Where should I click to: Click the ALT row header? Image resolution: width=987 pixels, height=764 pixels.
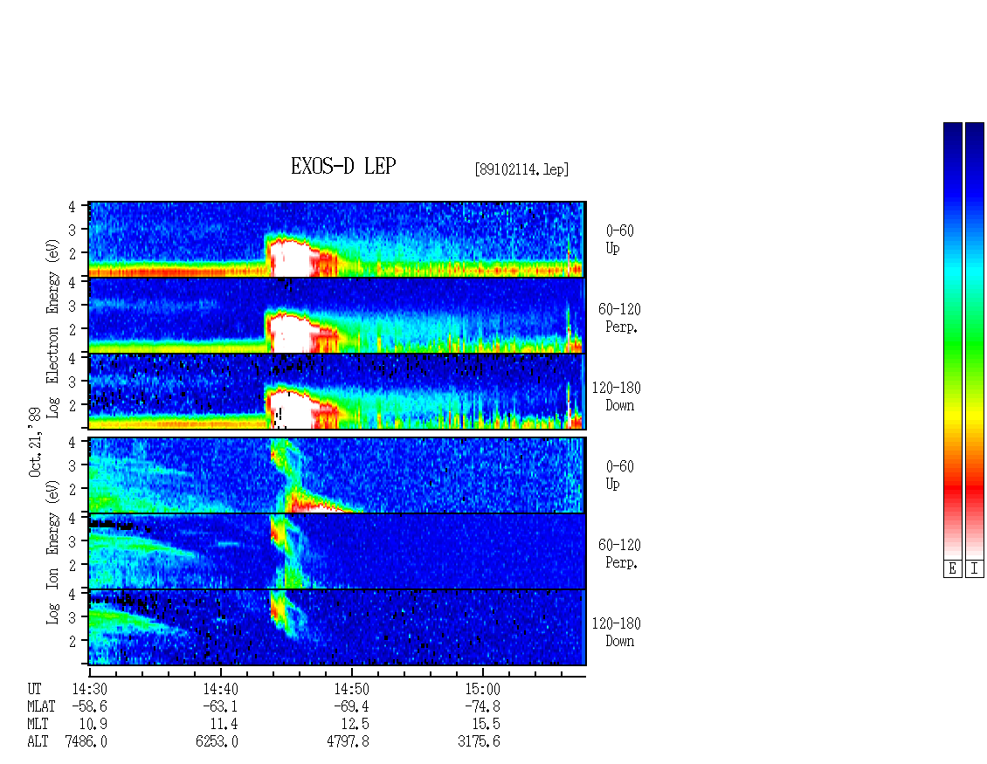point(38,742)
